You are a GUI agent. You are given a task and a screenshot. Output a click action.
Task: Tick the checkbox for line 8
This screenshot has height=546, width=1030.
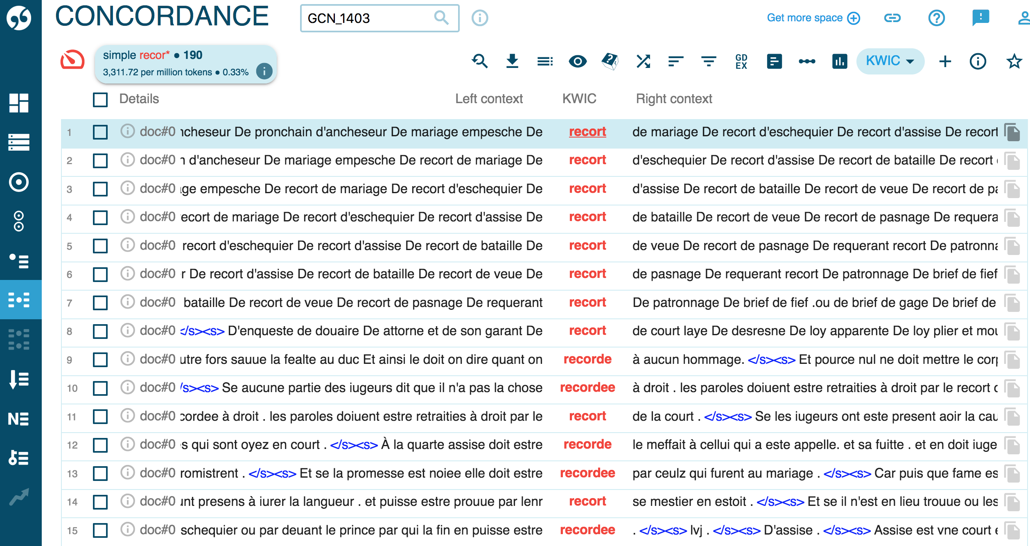tap(100, 331)
